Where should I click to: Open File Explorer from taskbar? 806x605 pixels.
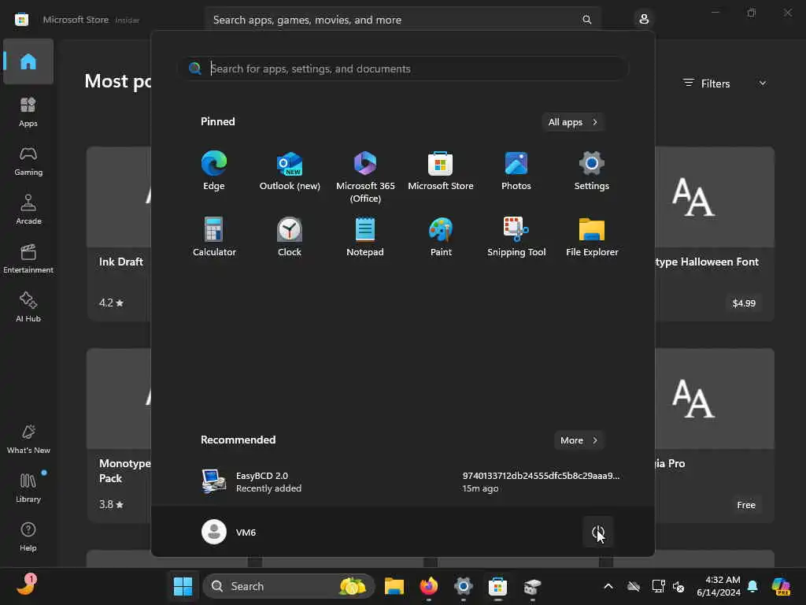coord(394,586)
